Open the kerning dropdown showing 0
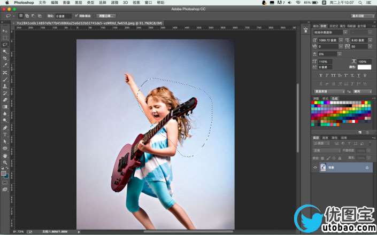The height and width of the screenshot is (235, 377). [341, 46]
